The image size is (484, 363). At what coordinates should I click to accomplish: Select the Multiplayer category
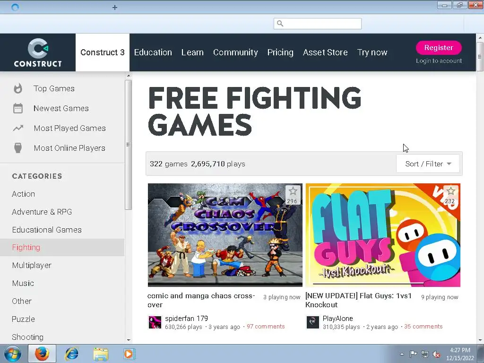tap(32, 265)
